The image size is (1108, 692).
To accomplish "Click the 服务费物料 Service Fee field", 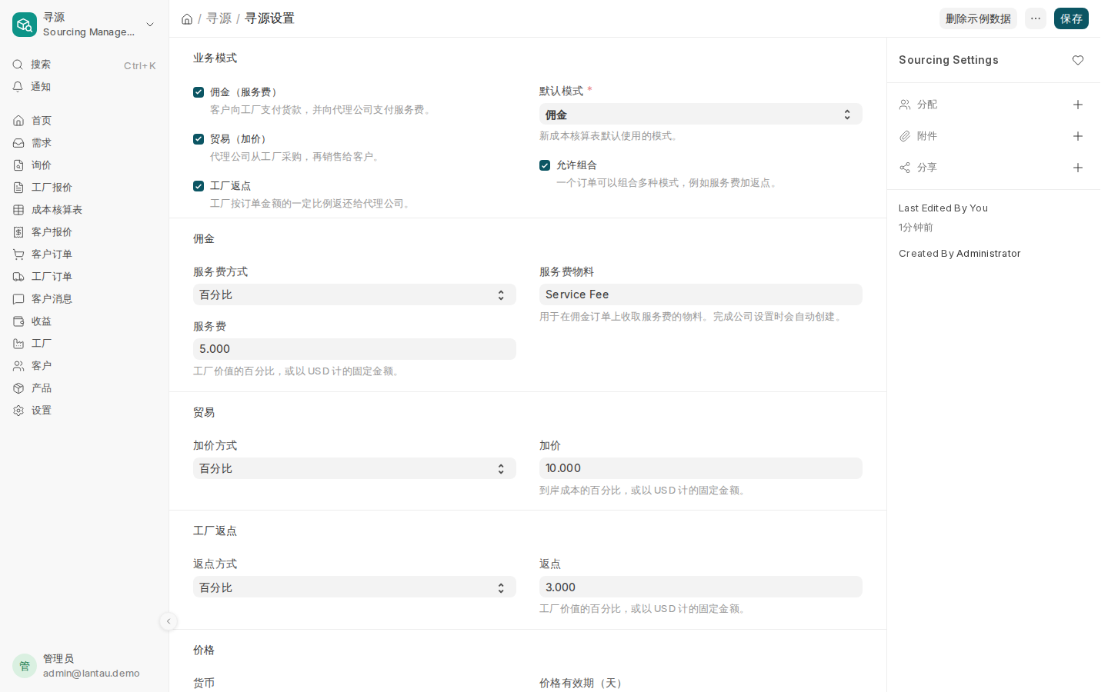I will point(701,294).
